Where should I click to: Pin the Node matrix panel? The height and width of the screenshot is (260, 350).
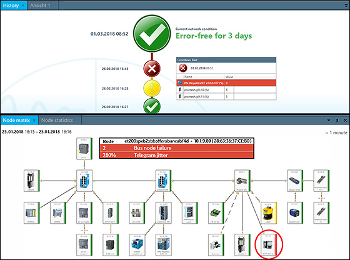[x=337, y=120]
